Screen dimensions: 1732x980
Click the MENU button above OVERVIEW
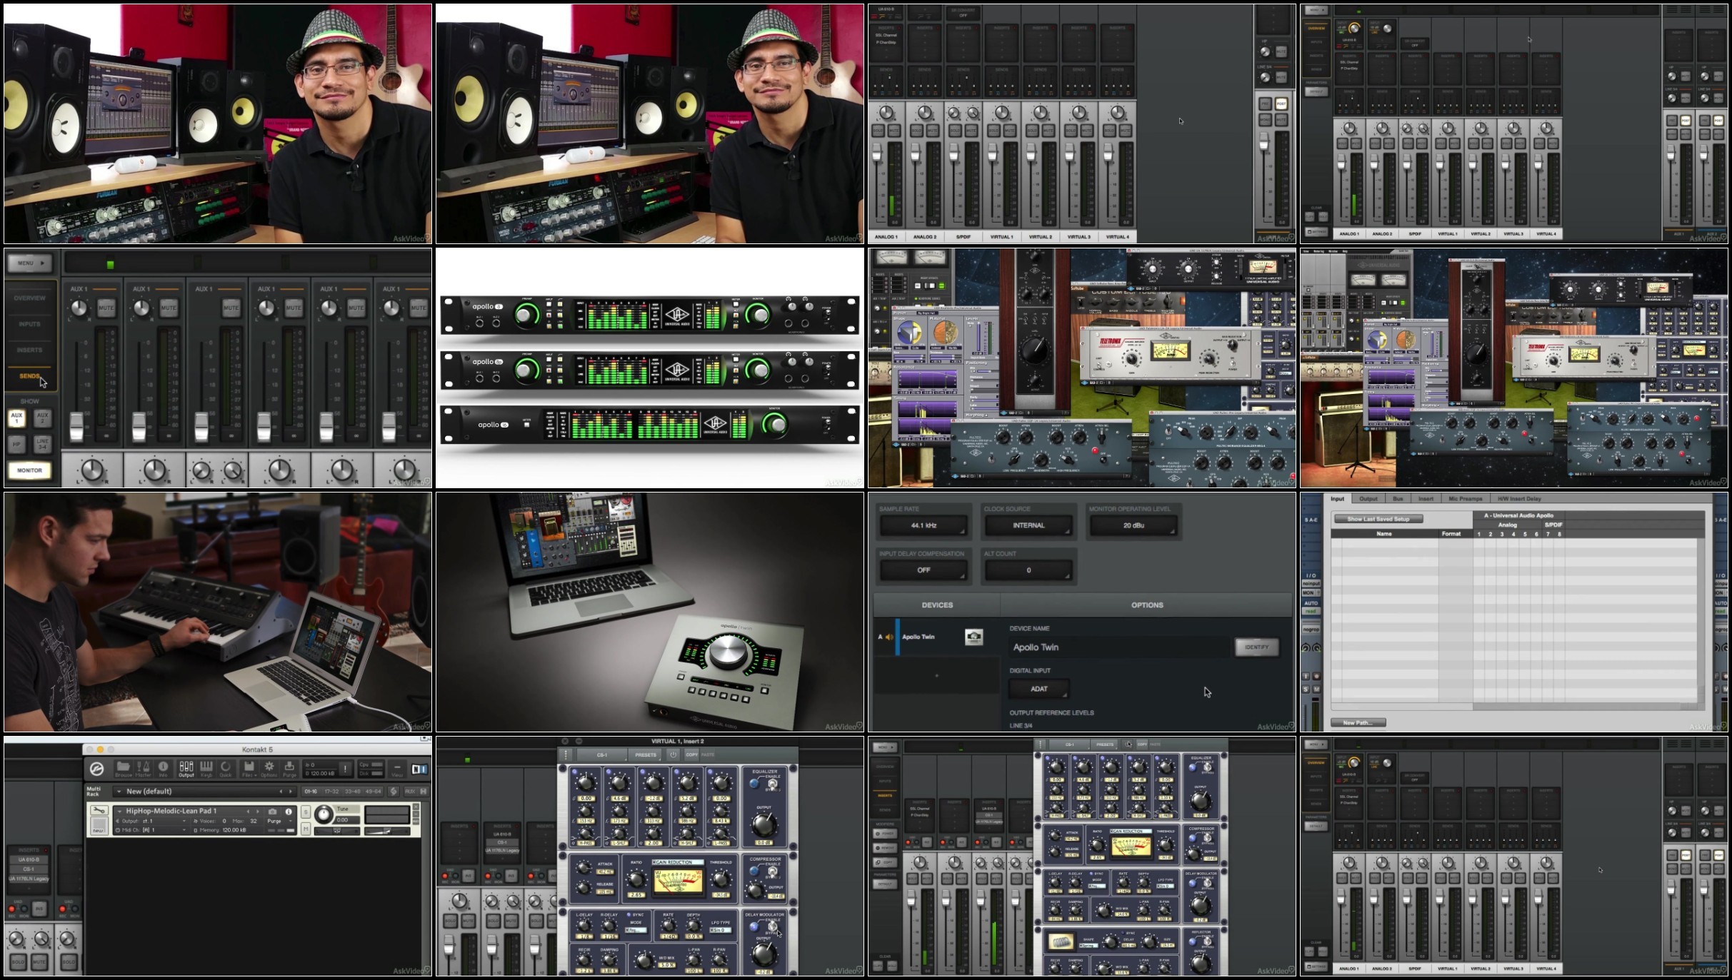29,263
